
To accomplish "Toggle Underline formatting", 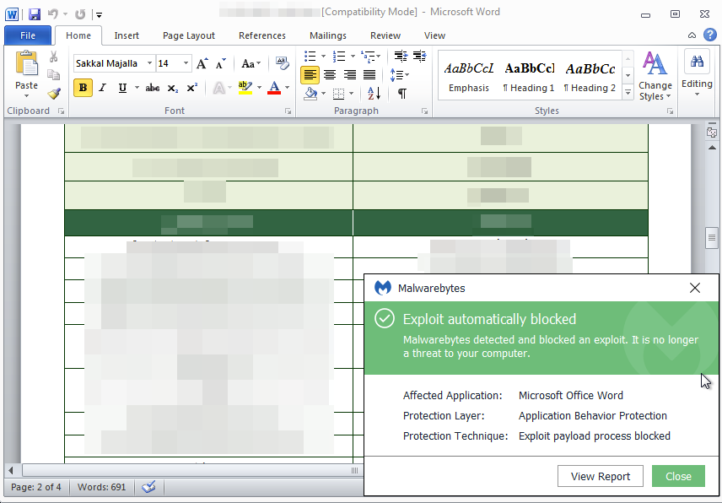I will click(x=122, y=88).
